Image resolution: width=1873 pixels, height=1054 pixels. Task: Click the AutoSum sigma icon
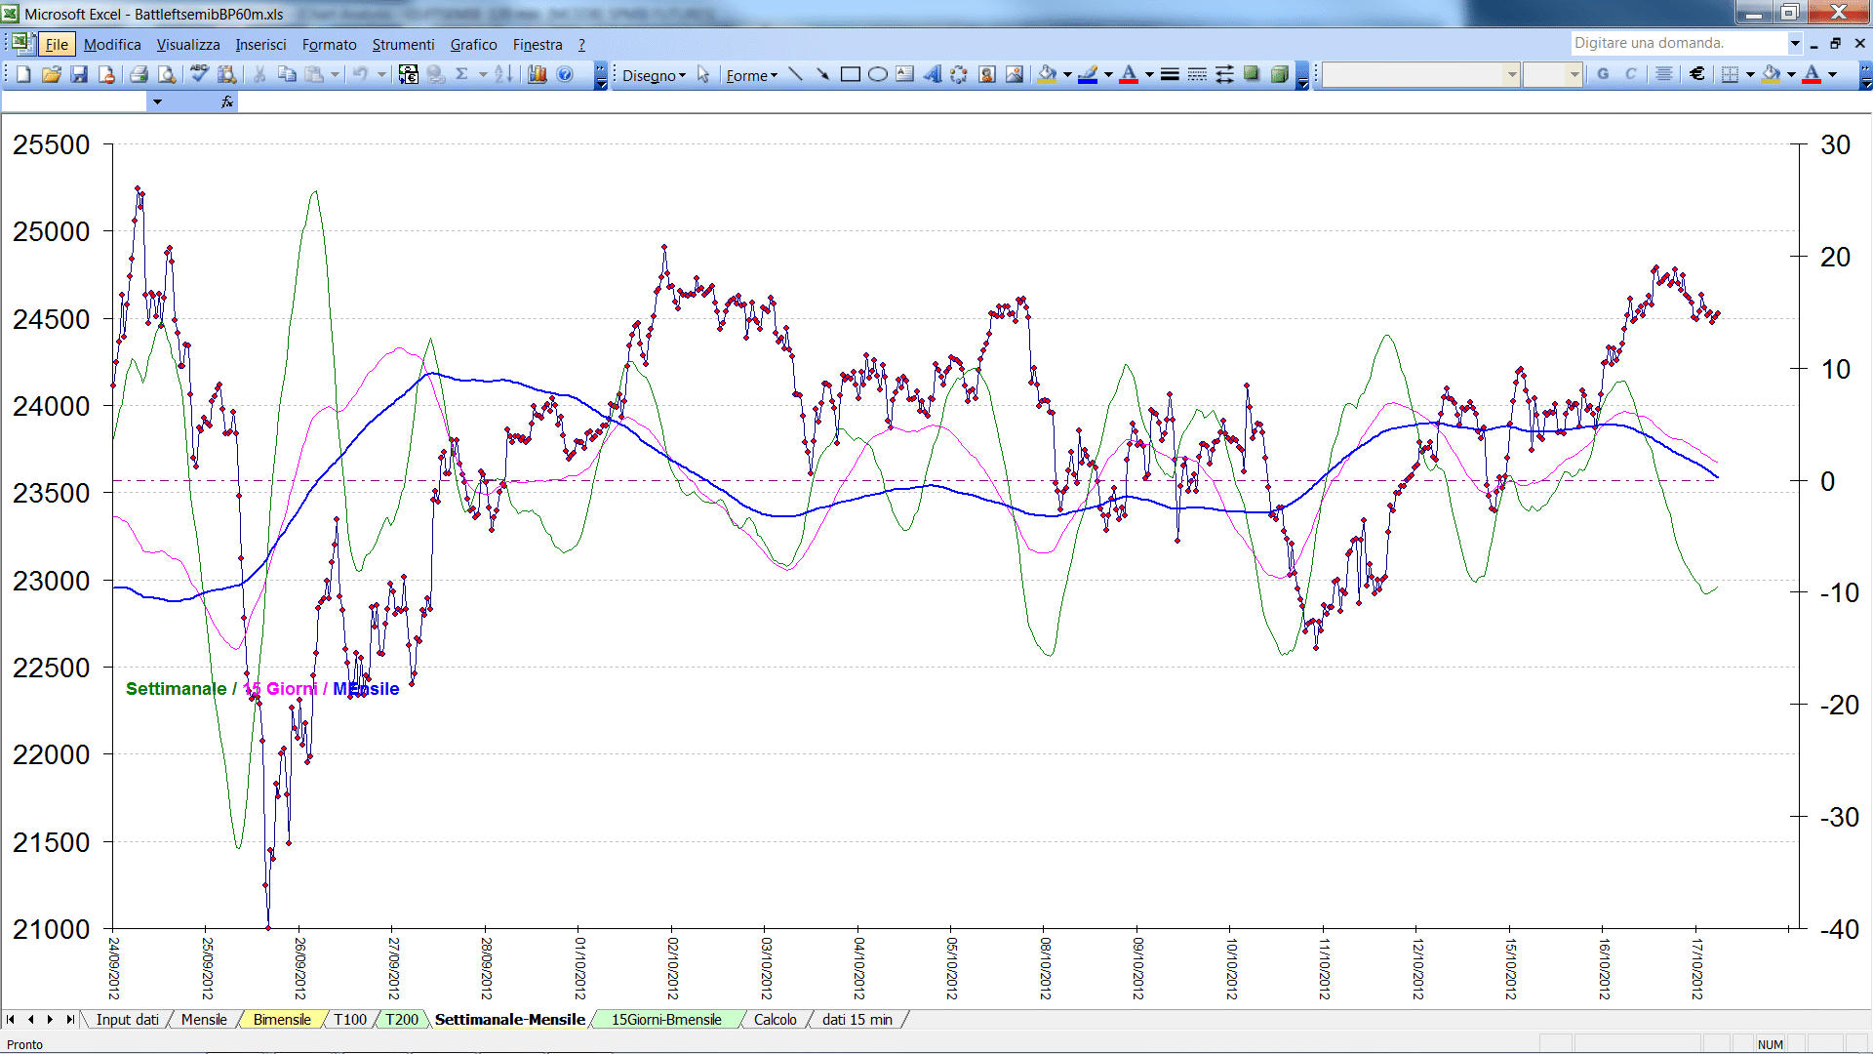click(462, 74)
